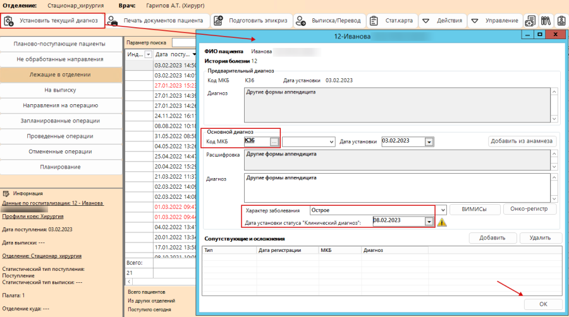Viewport: 569px width, 317px height.
Task: Open the money and documents toolbar icon
Action: [x=530, y=21]
